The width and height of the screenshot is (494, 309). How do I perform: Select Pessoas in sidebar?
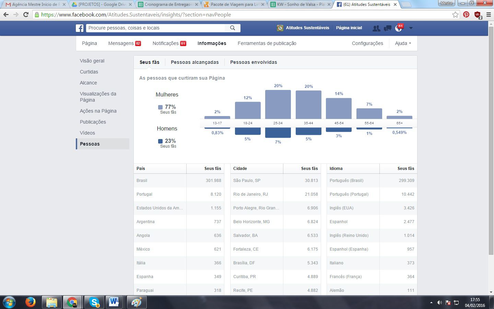[x=103, y=144]
